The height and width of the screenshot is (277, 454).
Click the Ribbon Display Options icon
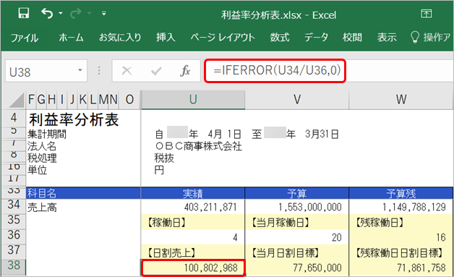(427, 14)
